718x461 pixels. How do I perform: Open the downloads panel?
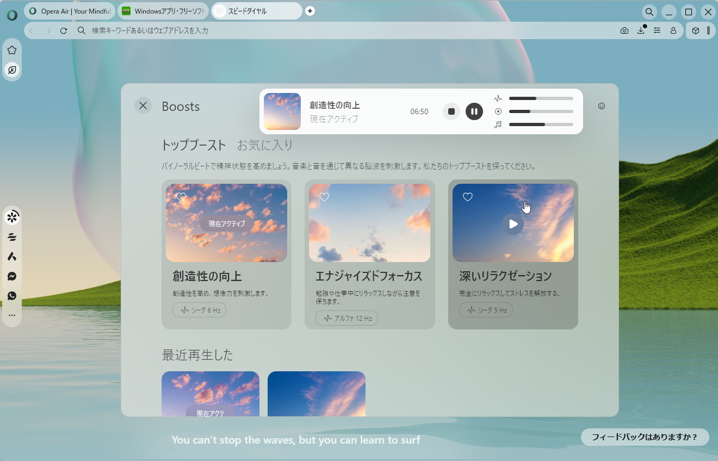coord(641,31)
